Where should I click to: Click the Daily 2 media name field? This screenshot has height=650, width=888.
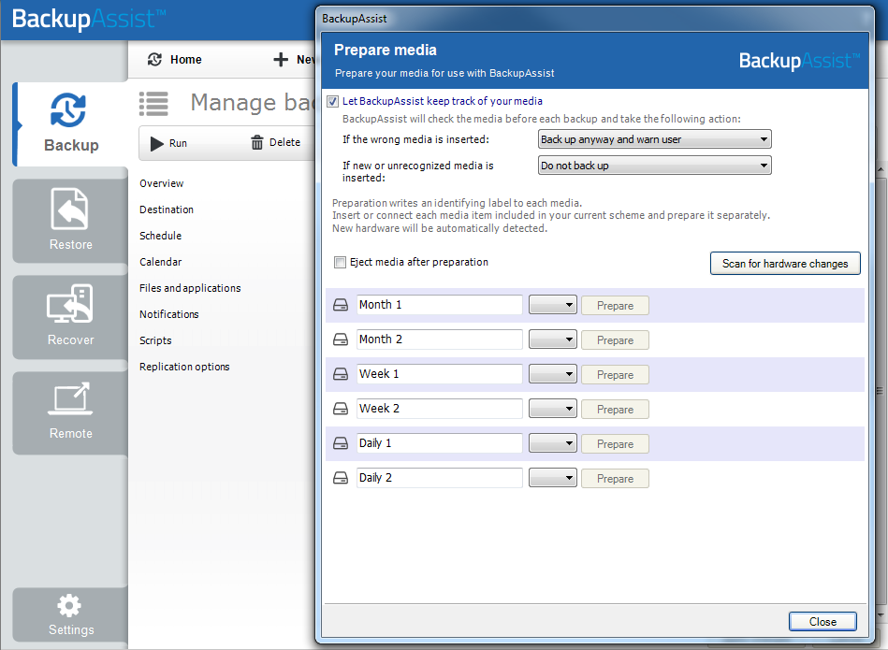(439, 478)
